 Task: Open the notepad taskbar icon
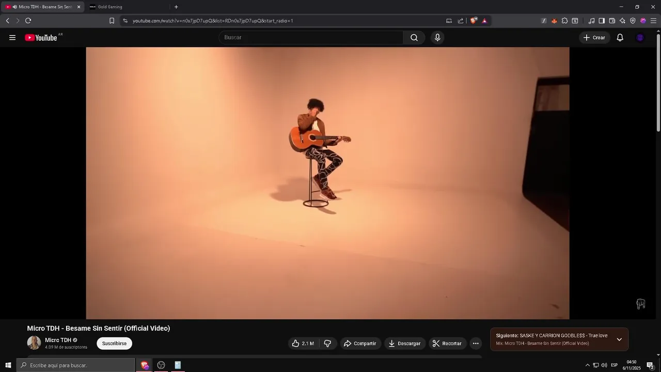(178, 365)
